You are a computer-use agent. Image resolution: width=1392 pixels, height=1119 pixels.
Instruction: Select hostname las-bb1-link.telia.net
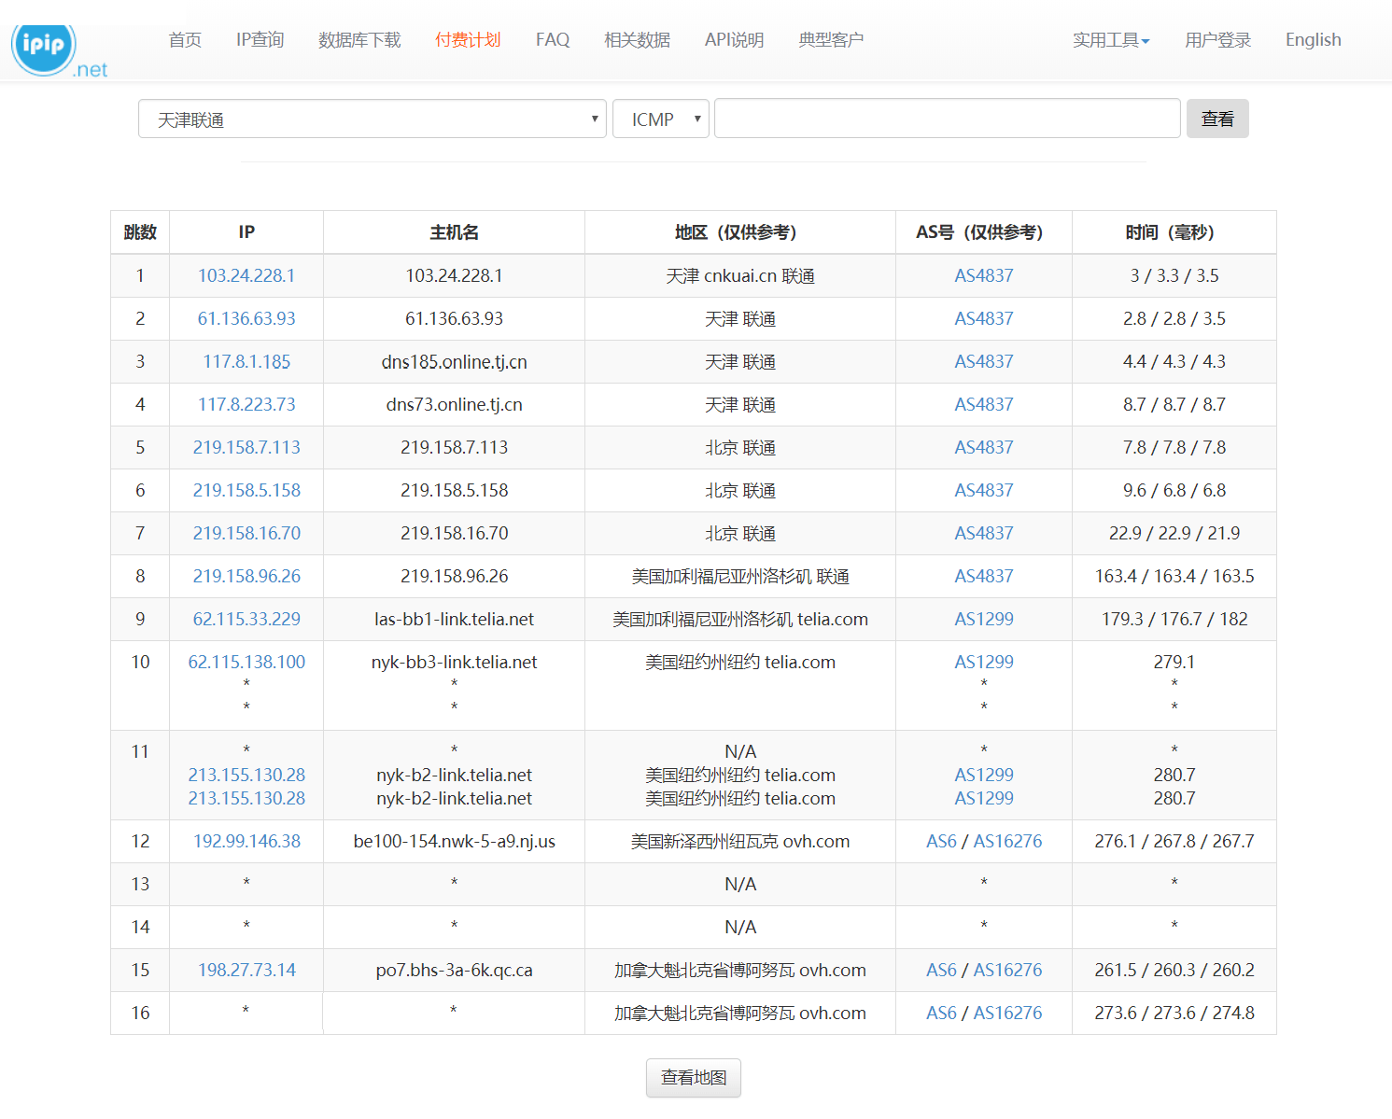454,620
